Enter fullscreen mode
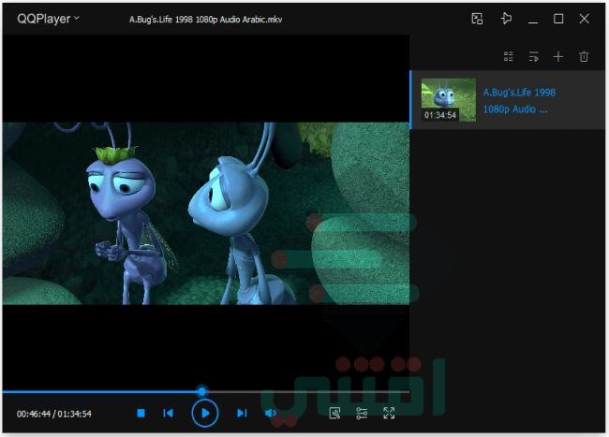 389,413
